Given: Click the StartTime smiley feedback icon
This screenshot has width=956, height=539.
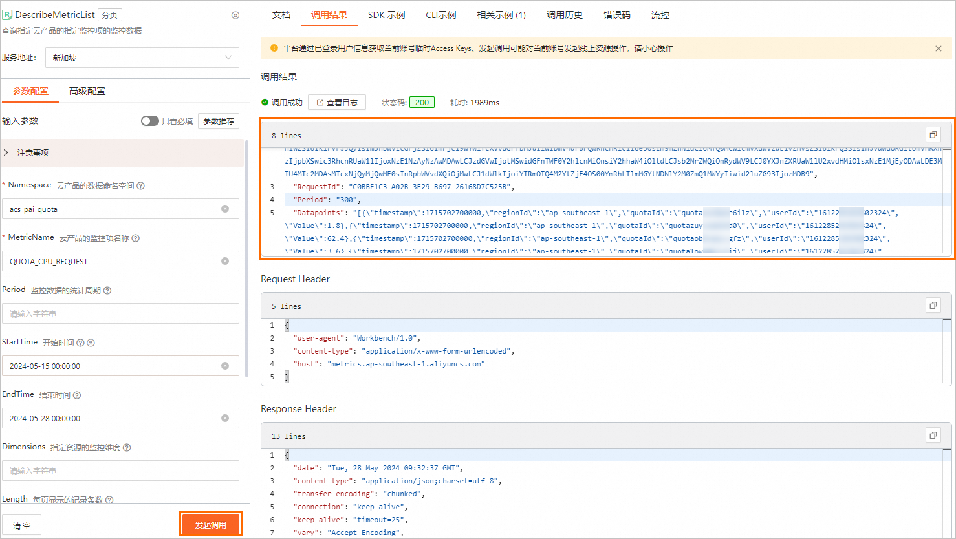Looking at the screenshot, I should point(91,343).
